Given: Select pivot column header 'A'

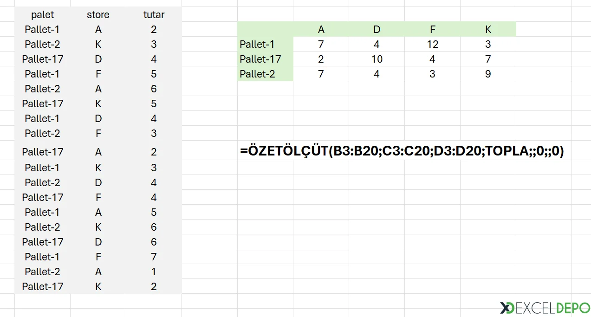Looking at the screenshot, I should click(321, 29).
